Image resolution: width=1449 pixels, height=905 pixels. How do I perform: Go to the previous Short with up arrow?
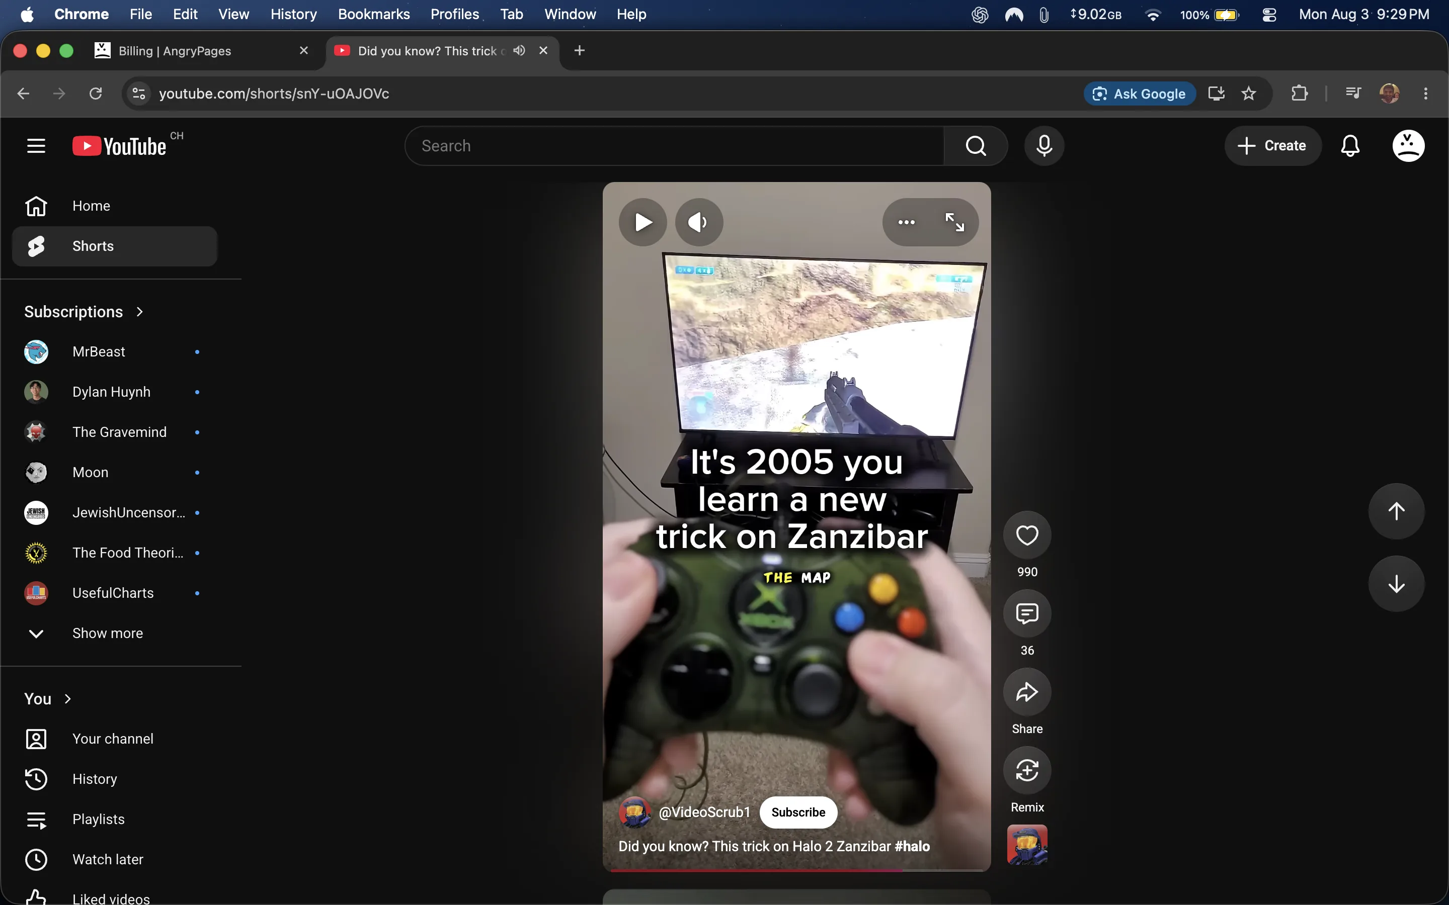pyautogui.click(x=1396, y=511)
